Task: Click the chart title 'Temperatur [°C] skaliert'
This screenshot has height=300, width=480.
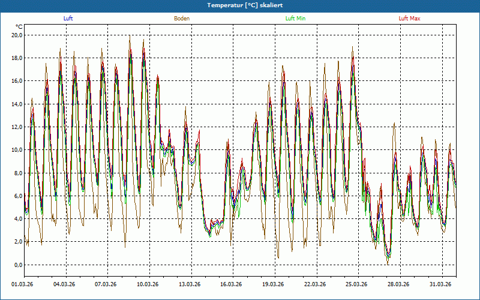Action: [x=240, y=5]
